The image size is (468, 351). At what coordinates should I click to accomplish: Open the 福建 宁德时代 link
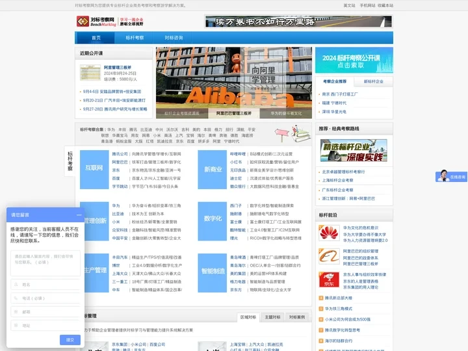pos(334,103)
